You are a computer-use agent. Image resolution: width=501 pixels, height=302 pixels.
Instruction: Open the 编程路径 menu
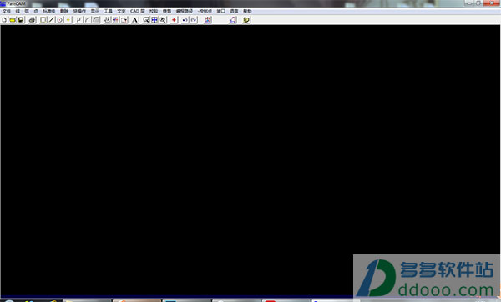click(185, 11)
